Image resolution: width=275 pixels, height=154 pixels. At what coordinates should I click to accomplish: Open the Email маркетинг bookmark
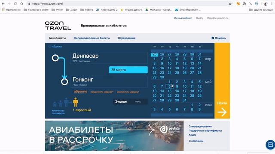pos(188,10)
